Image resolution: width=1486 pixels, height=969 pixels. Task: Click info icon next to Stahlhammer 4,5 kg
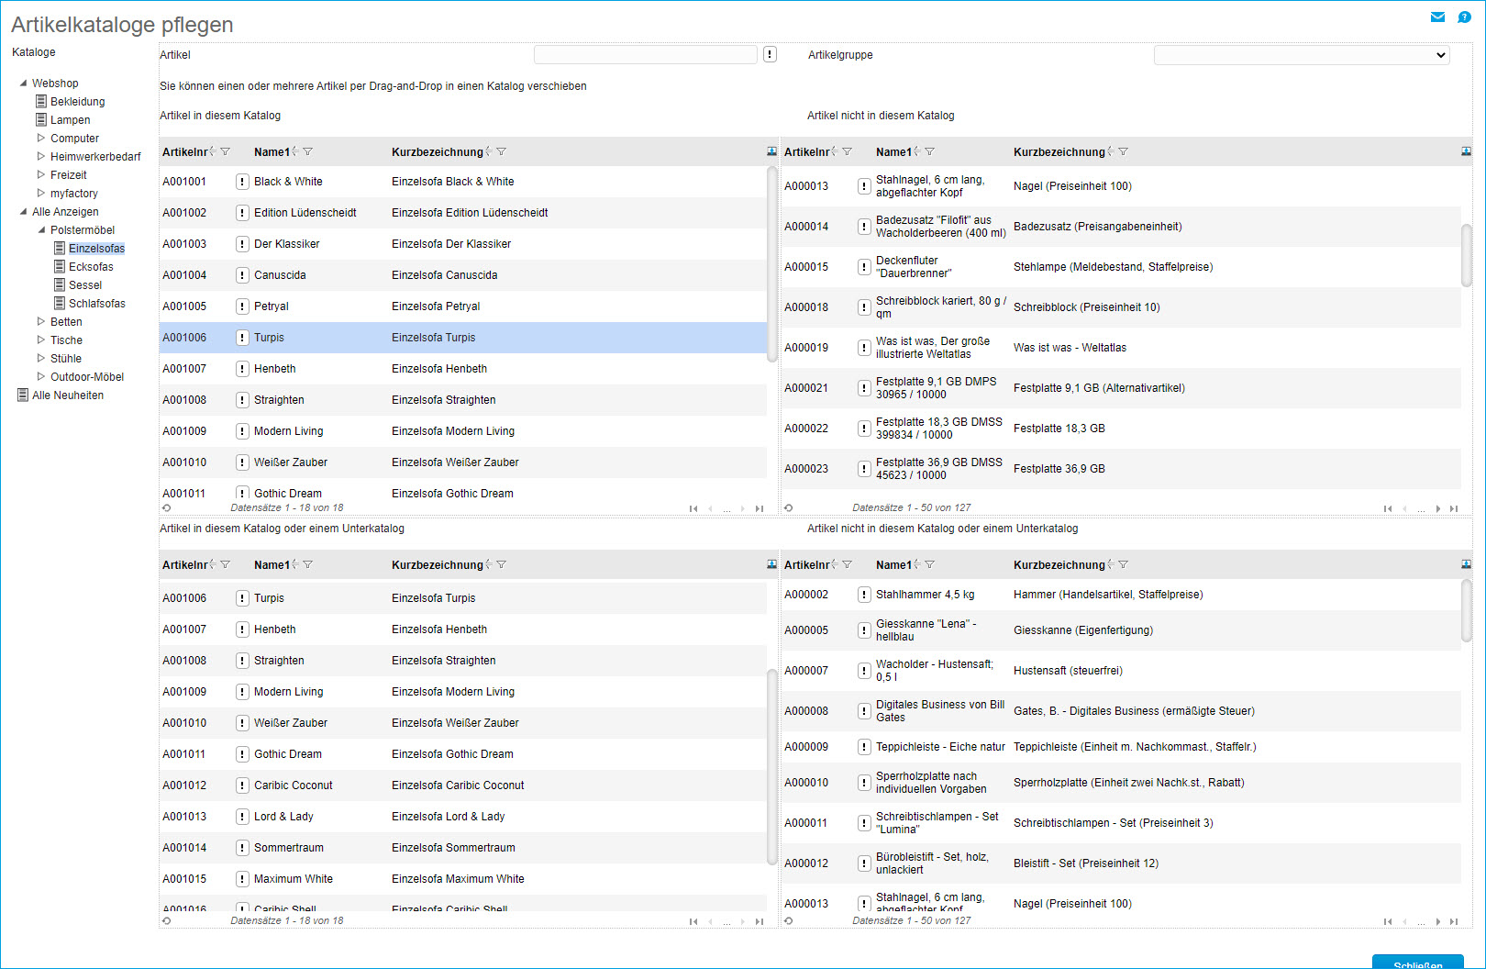(864, 595)
